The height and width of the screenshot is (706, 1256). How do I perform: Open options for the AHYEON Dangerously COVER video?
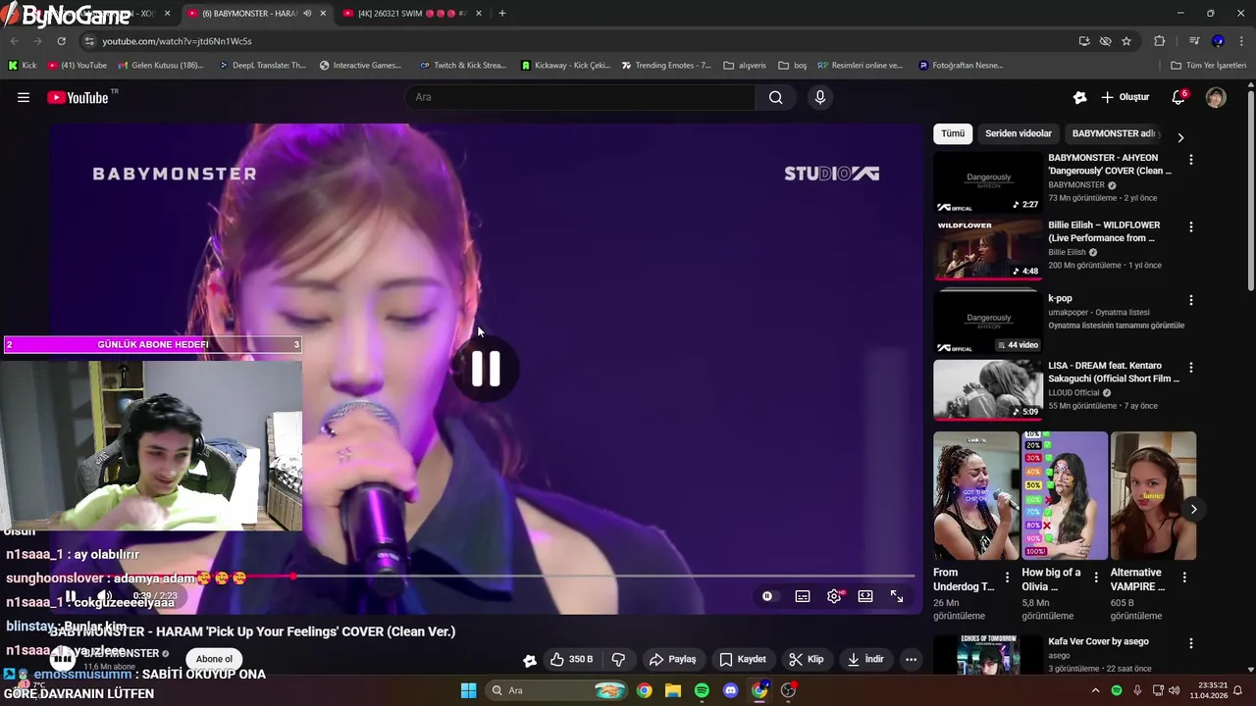(x=1191, y=159)
